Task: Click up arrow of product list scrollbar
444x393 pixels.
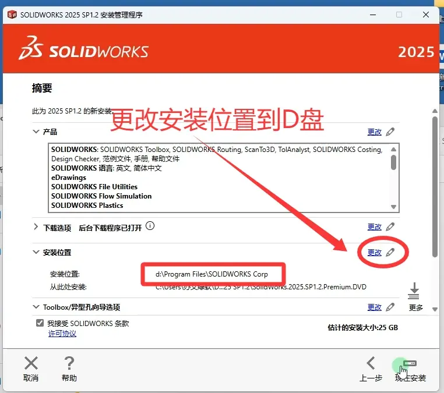Action: click(393, 149)
